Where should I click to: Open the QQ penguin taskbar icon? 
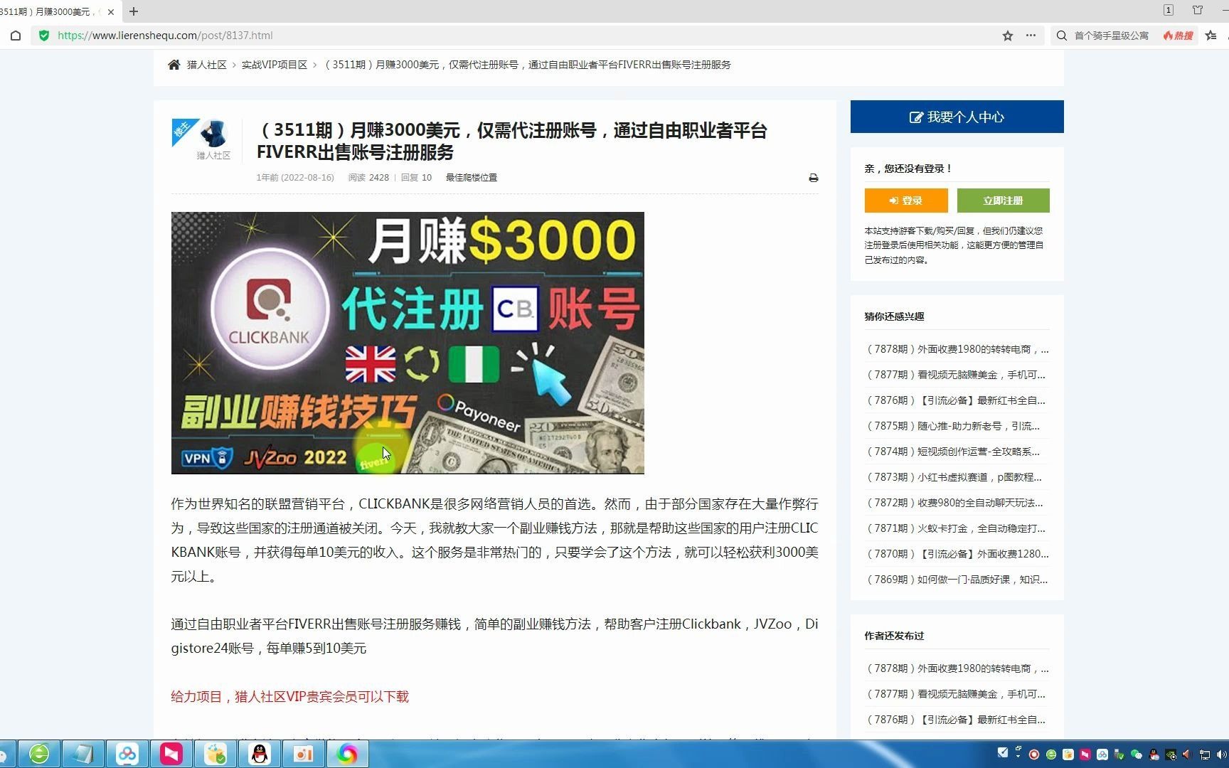tap(260, 754)
